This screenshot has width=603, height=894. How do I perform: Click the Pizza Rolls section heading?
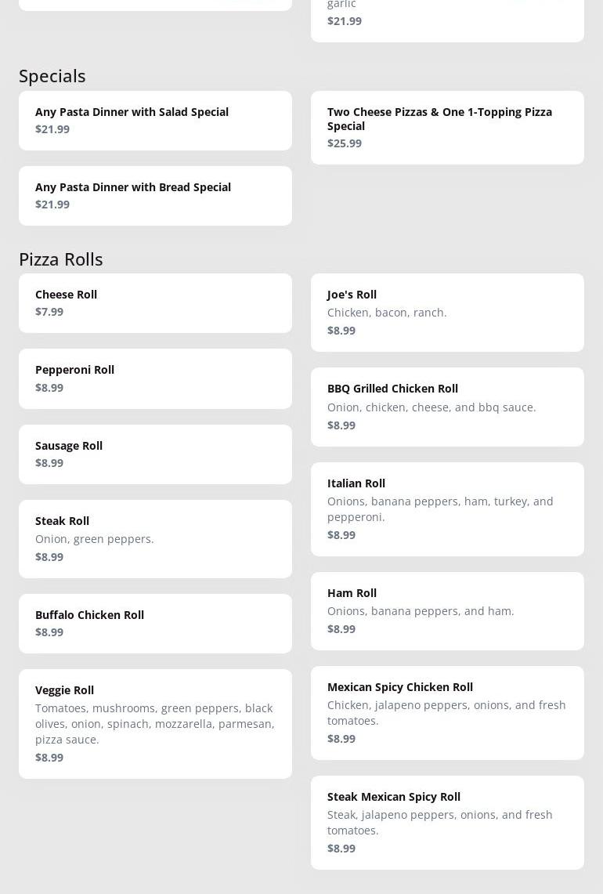(x=61, y=259)
